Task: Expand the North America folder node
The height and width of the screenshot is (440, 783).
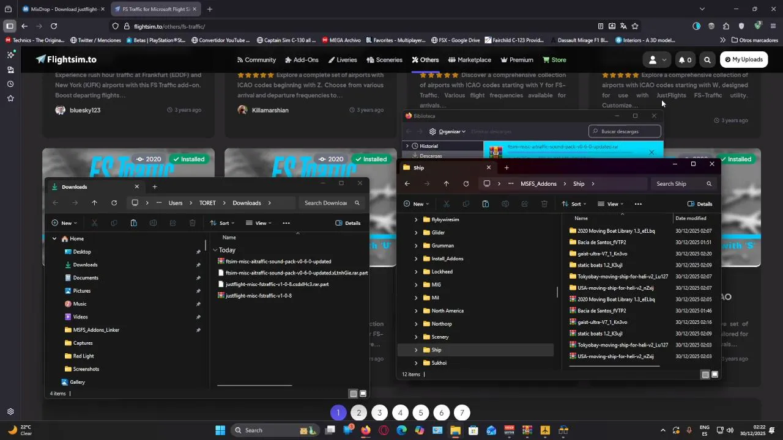Action: point(417,311)
